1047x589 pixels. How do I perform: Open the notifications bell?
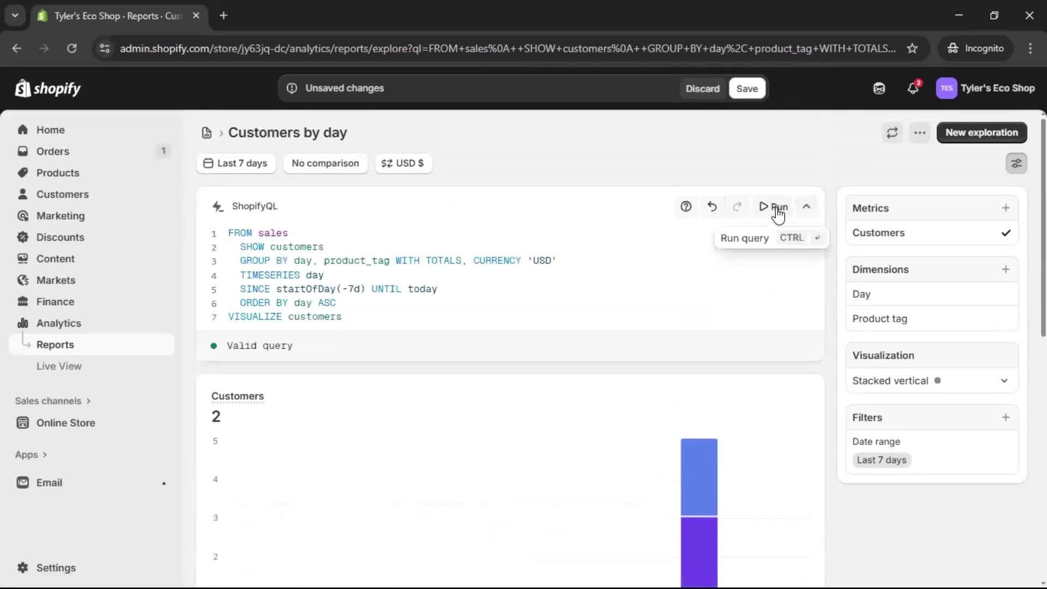coord(913,88)
